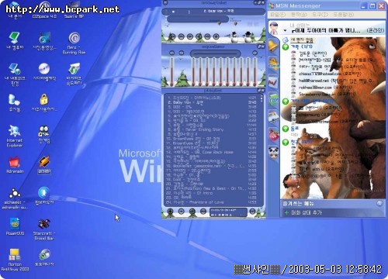Viewport: 388px width, 279px height.
Task: Collapse the 즐겨쓰는 메뉴 panel
Action: pos(379,203)
